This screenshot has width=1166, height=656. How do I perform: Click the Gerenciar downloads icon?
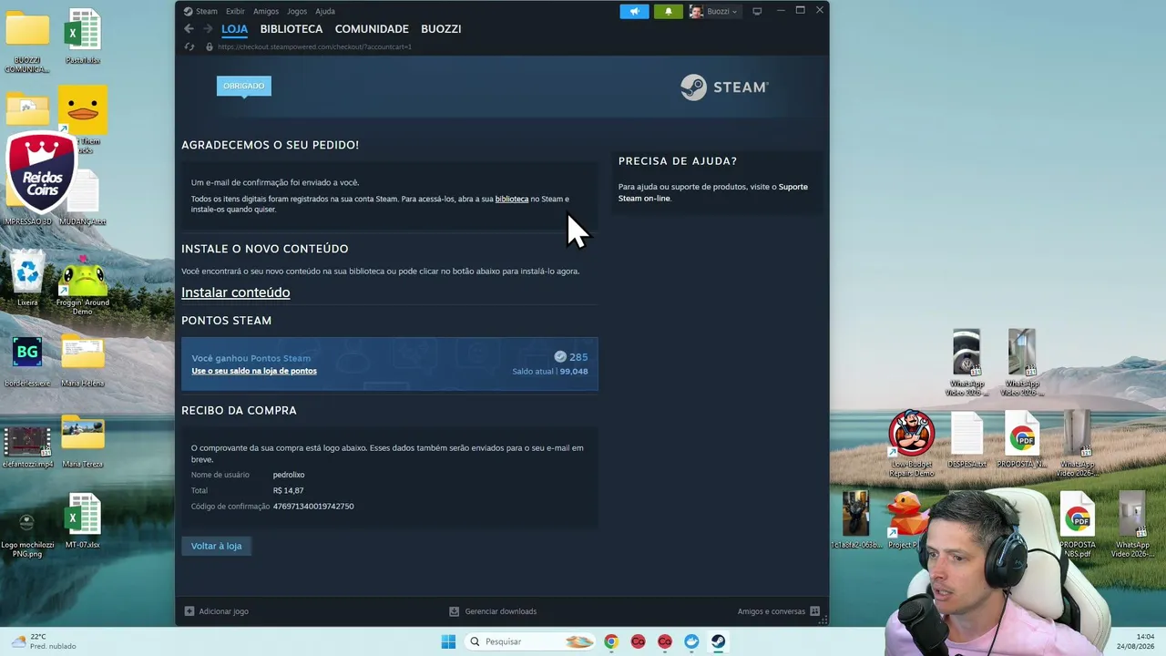click(455, 611)
